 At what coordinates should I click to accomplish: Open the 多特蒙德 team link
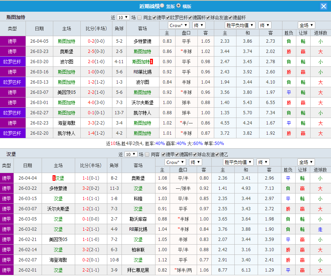coord(142,41)
